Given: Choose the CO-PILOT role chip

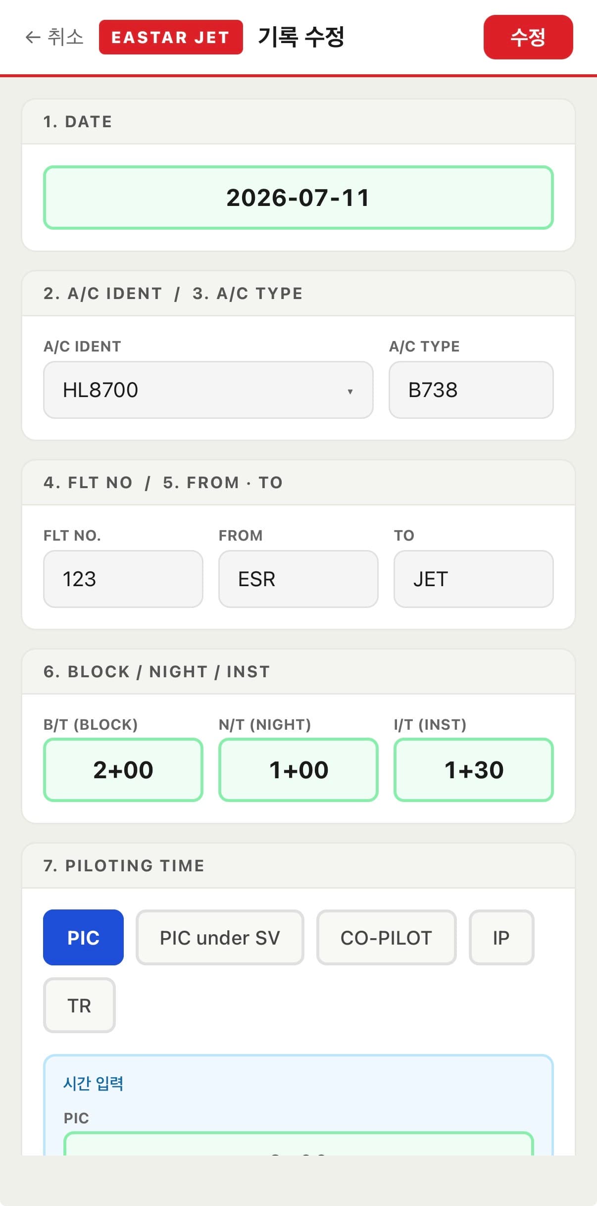Looking at the screenshot, I should pyautogui.click(x=386, y=938).
